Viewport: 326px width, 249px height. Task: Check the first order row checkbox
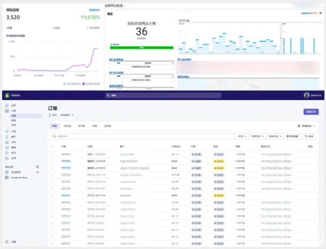52,154
